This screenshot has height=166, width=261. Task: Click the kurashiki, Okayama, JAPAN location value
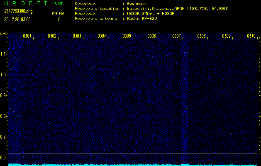178,9
